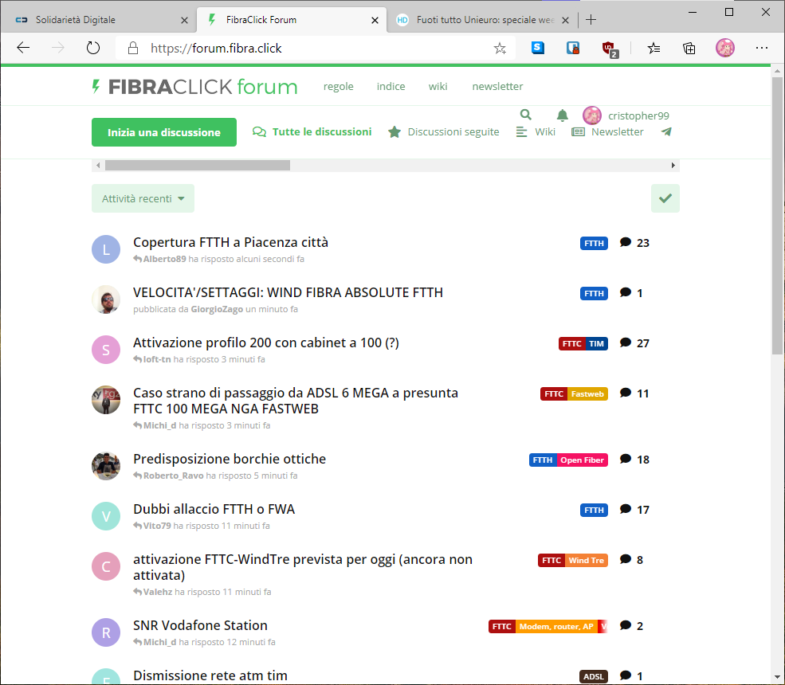Click the Wind Tre tag
The height and width of the screenshot is (685, 785).
point(587,561)
